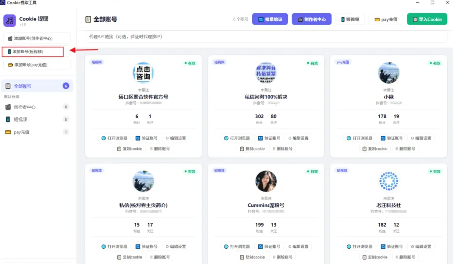The width and height of the screenshot is (453, 264).
Task: Click the 私信(核对看主页简介) avatar
Action: coord(143,181)
